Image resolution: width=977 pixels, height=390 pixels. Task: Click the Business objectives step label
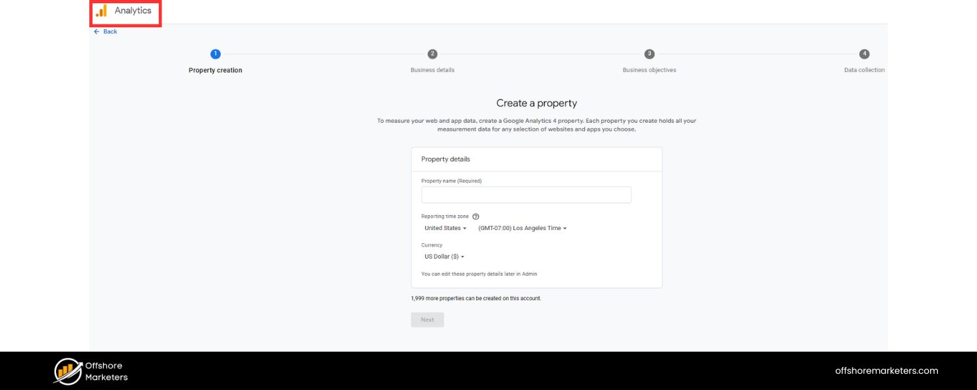pyautogui.click(x=649, y=70)
